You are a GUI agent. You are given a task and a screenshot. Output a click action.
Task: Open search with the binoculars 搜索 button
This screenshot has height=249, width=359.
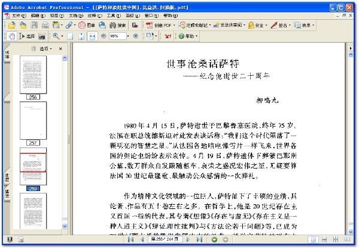(x=117, y=25)
